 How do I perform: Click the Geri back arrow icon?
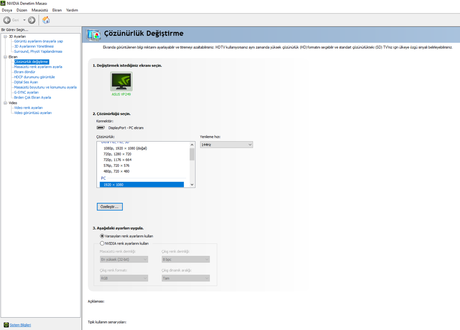click(x=7, y=20)
